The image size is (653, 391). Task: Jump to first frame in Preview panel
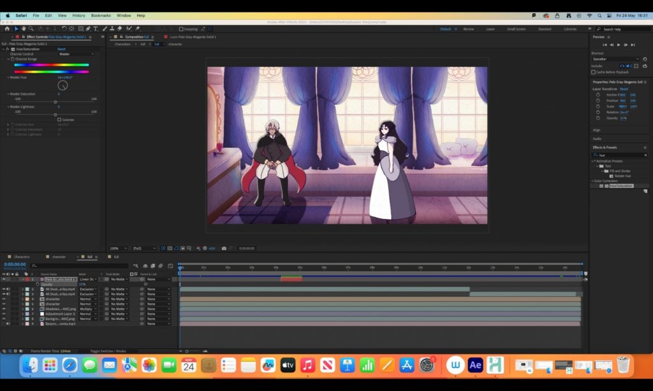tap(605, 45)
